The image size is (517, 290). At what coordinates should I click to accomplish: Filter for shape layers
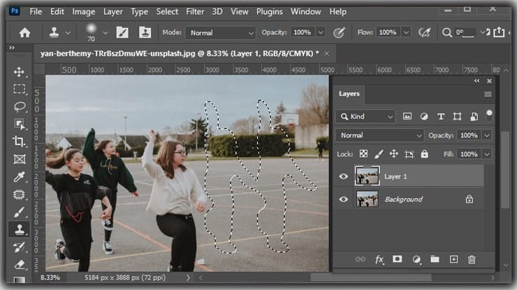(x=458, y=116)
